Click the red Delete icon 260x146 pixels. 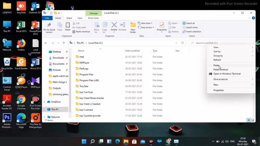114,25
